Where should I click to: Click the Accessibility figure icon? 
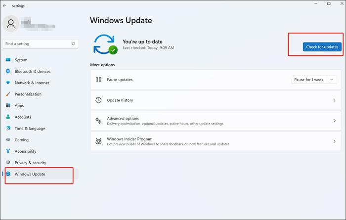[8, 151]
